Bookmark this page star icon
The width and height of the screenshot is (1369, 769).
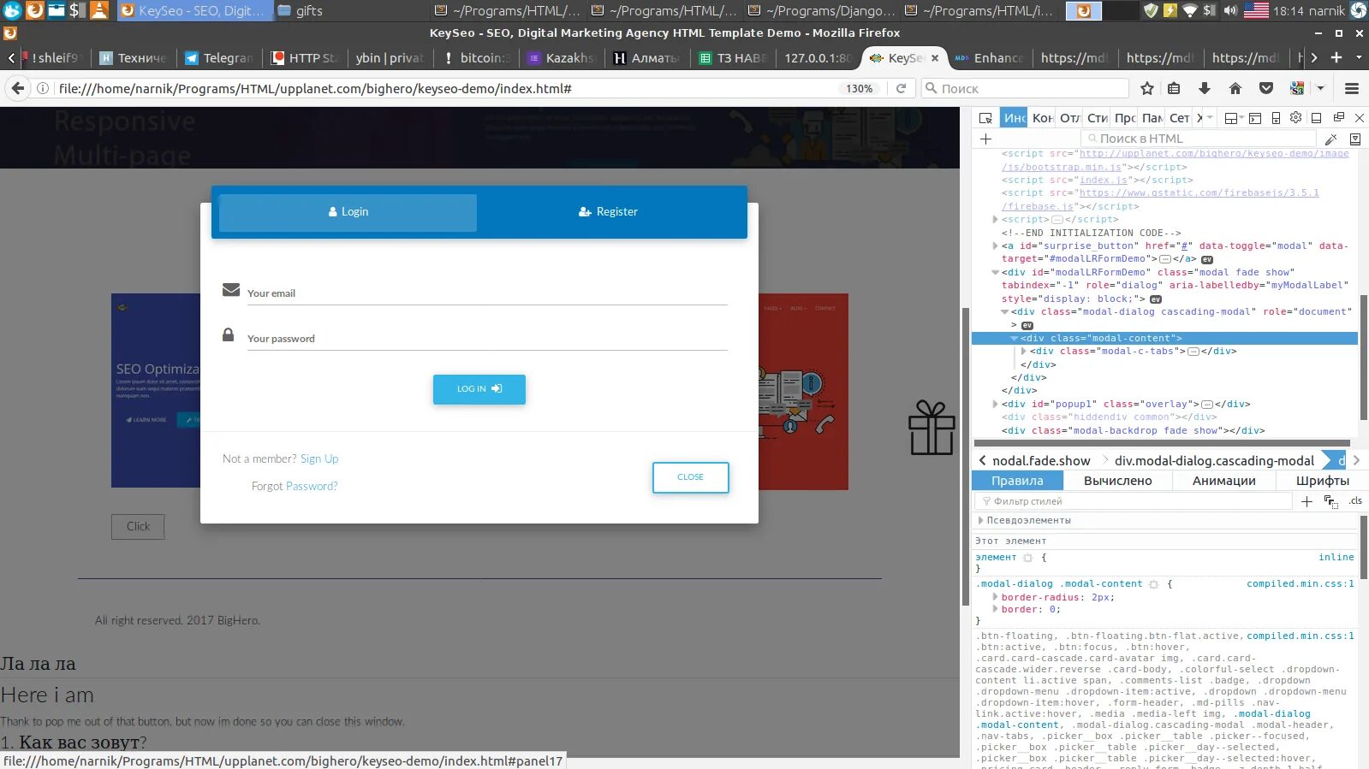pos(1147,88)
